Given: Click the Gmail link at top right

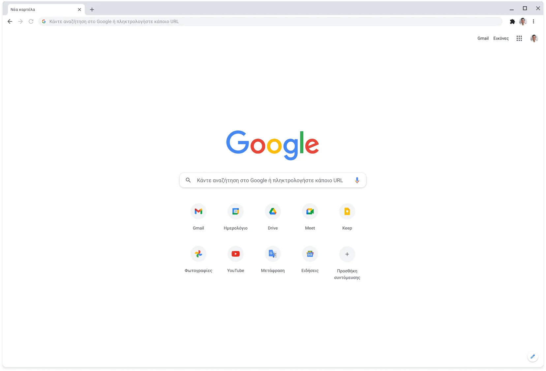Looking at the screenshot, I should click(x=483, y=38).
